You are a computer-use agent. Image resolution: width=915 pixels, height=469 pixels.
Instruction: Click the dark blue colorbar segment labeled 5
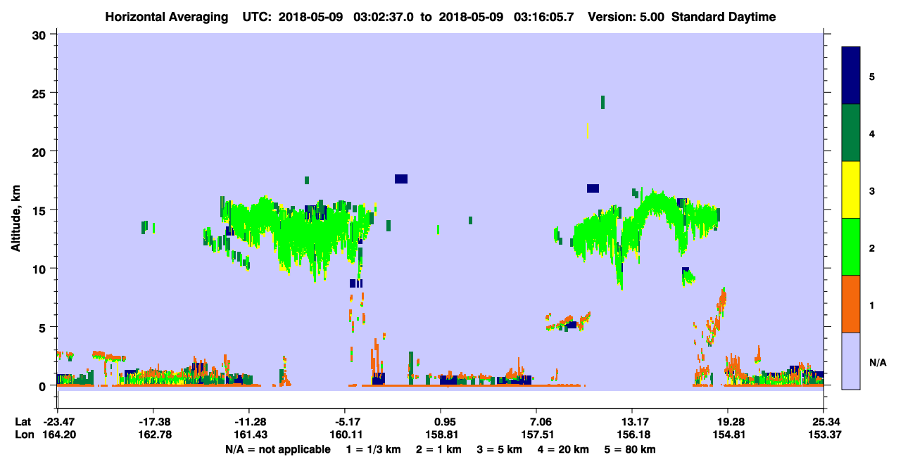(851, 76)
